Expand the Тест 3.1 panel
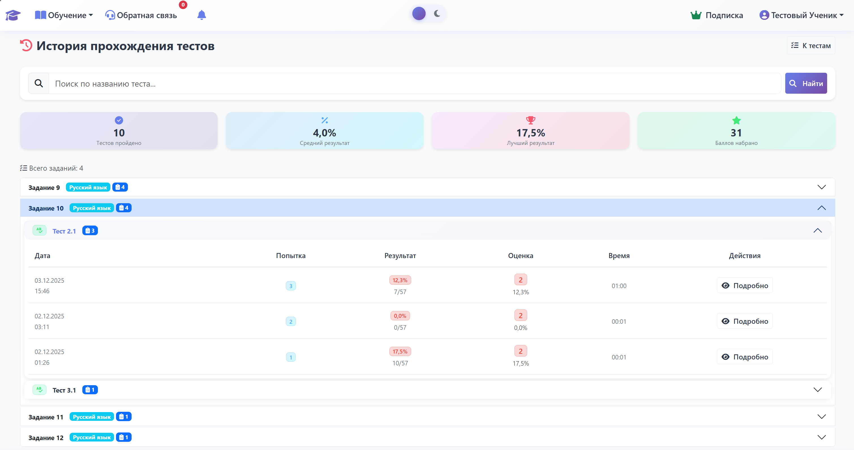The height and width of the screenshot is (450, 854). pyautogui.click(x=427, y=390)
